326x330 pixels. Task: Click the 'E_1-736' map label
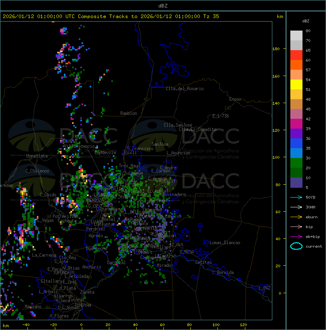pos(221,116)
